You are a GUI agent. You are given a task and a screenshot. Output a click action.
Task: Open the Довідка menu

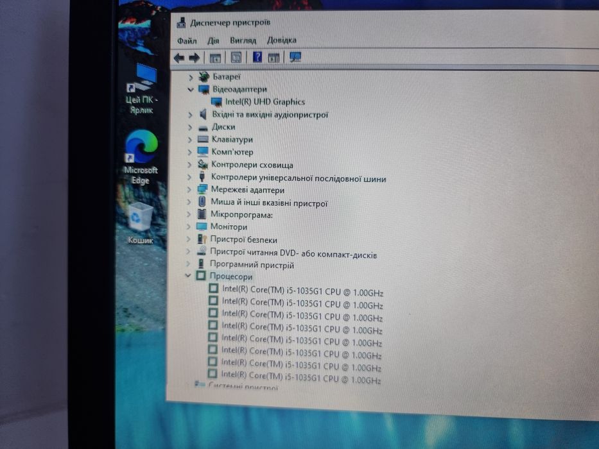(282, 40)
